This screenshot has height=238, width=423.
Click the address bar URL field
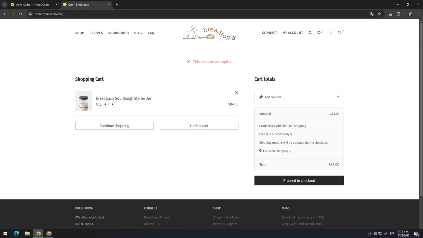[x=197, y=14]
